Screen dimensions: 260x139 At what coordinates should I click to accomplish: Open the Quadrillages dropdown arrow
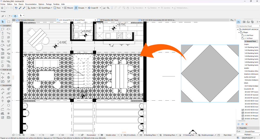click(52, 8)
